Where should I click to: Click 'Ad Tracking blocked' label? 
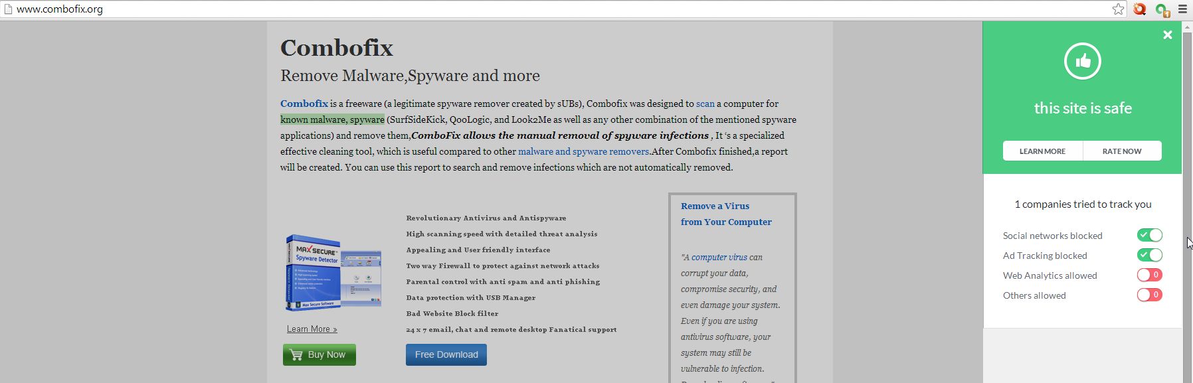tap(1045, 256)
